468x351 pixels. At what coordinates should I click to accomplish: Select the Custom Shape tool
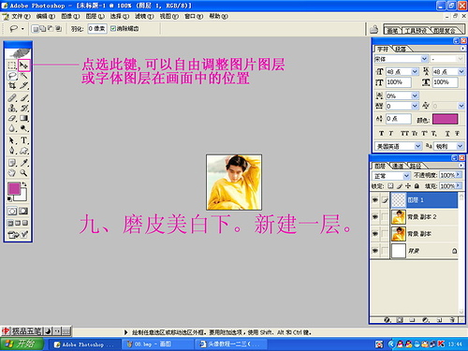click(x=24, y=151)
